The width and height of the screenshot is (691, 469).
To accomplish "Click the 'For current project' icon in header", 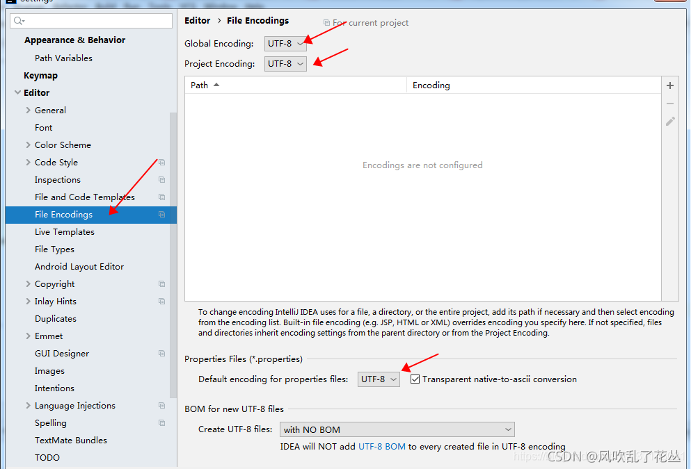I will pos(326,22).
